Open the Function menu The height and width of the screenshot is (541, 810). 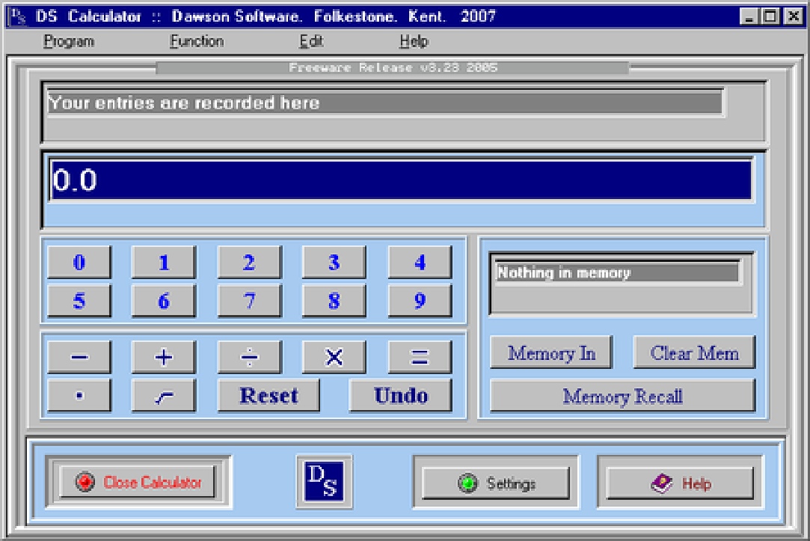[196, 41]
